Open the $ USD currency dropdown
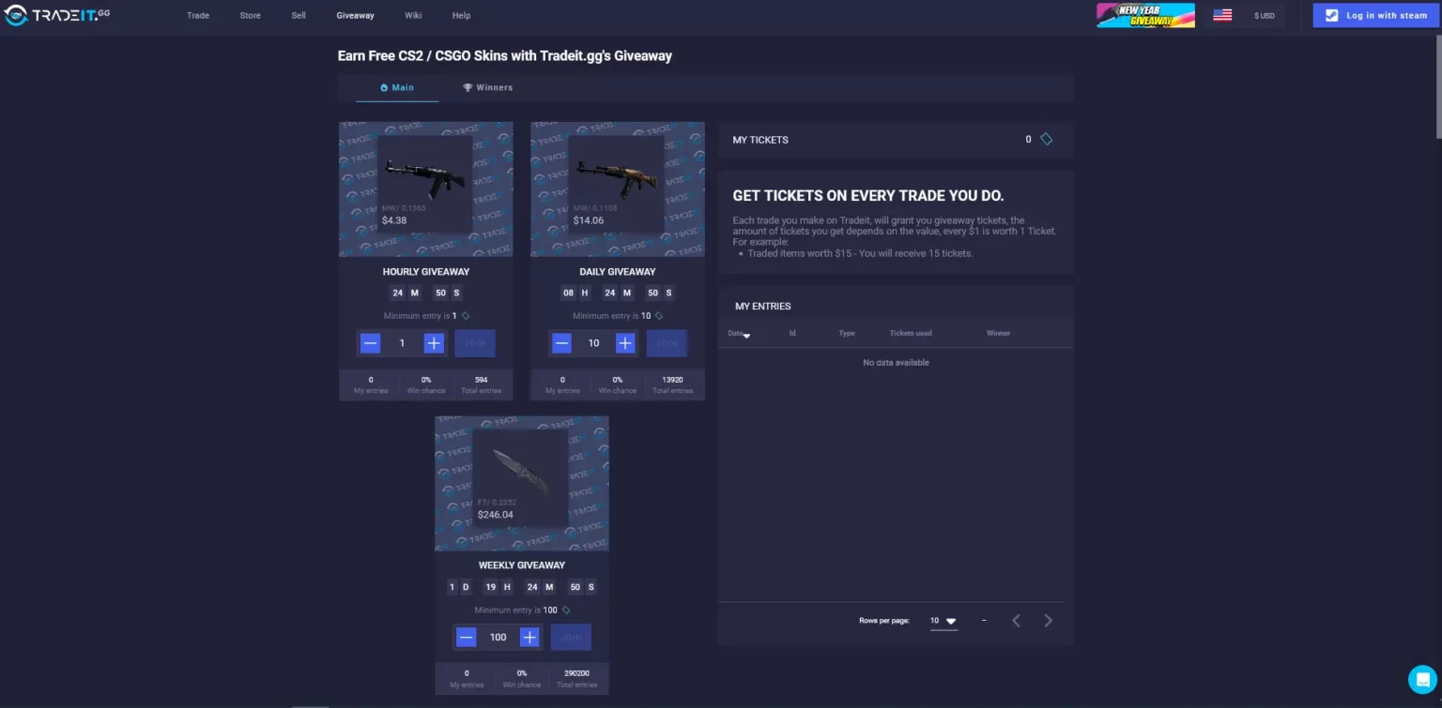This screenshot has width=1442, height=708. tap(1265, 16)
